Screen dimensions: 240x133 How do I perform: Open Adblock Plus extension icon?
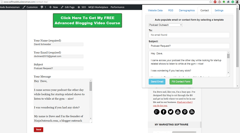click(x=215, y=2)
